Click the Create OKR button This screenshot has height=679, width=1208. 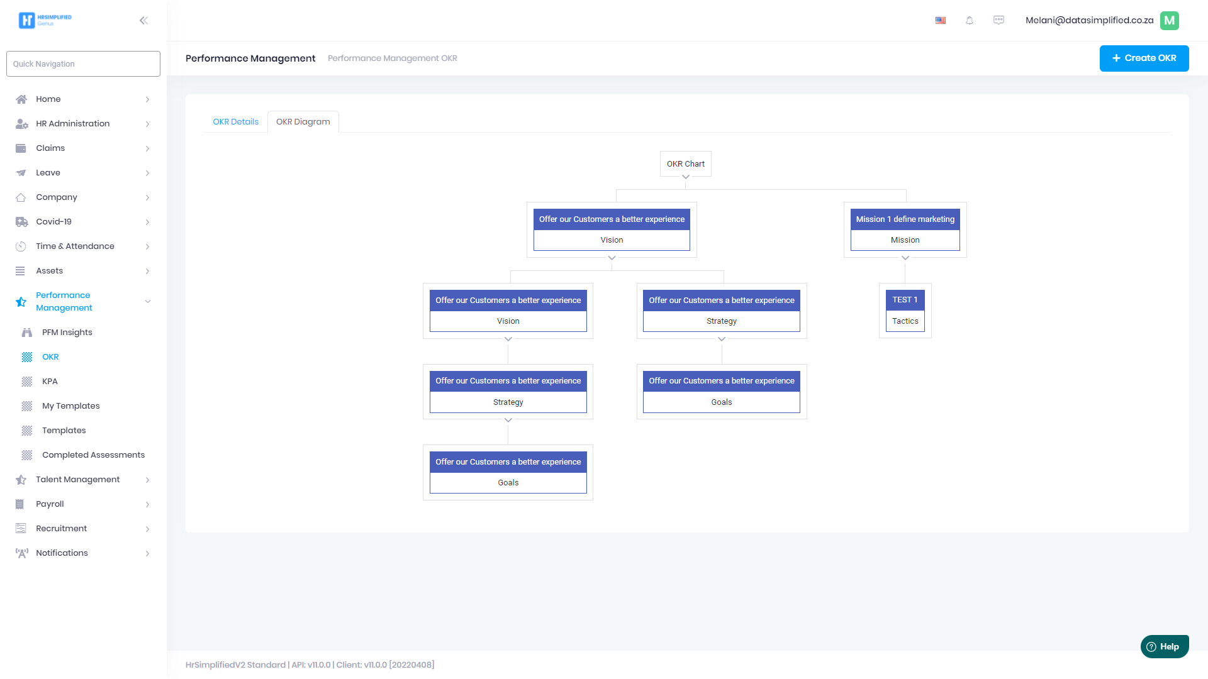(1144, 58)
